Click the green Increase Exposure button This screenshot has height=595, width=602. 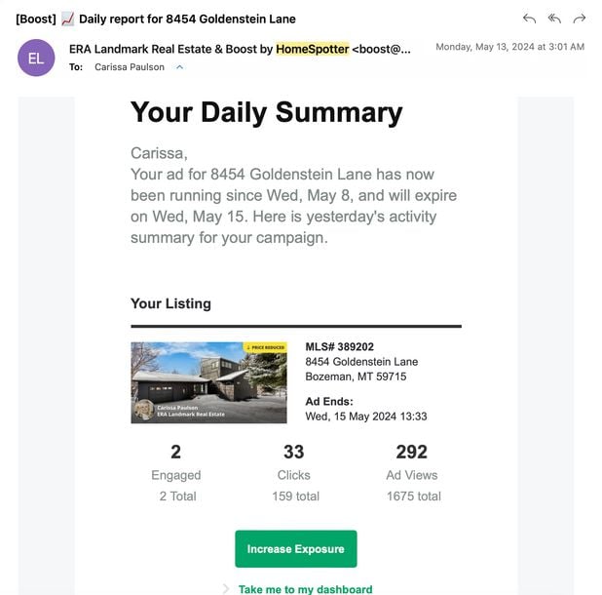tap(295, 548)
